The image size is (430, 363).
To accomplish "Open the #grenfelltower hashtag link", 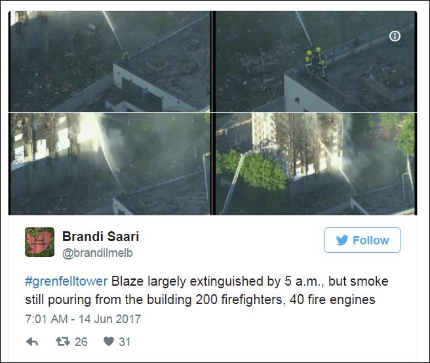I will [x=66, y=282].
